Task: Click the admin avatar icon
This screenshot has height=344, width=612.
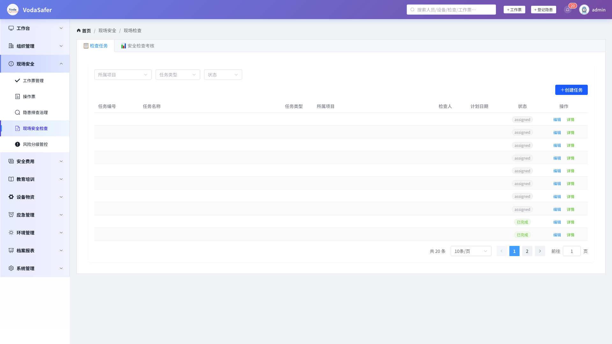Action: tap(584, 10)
